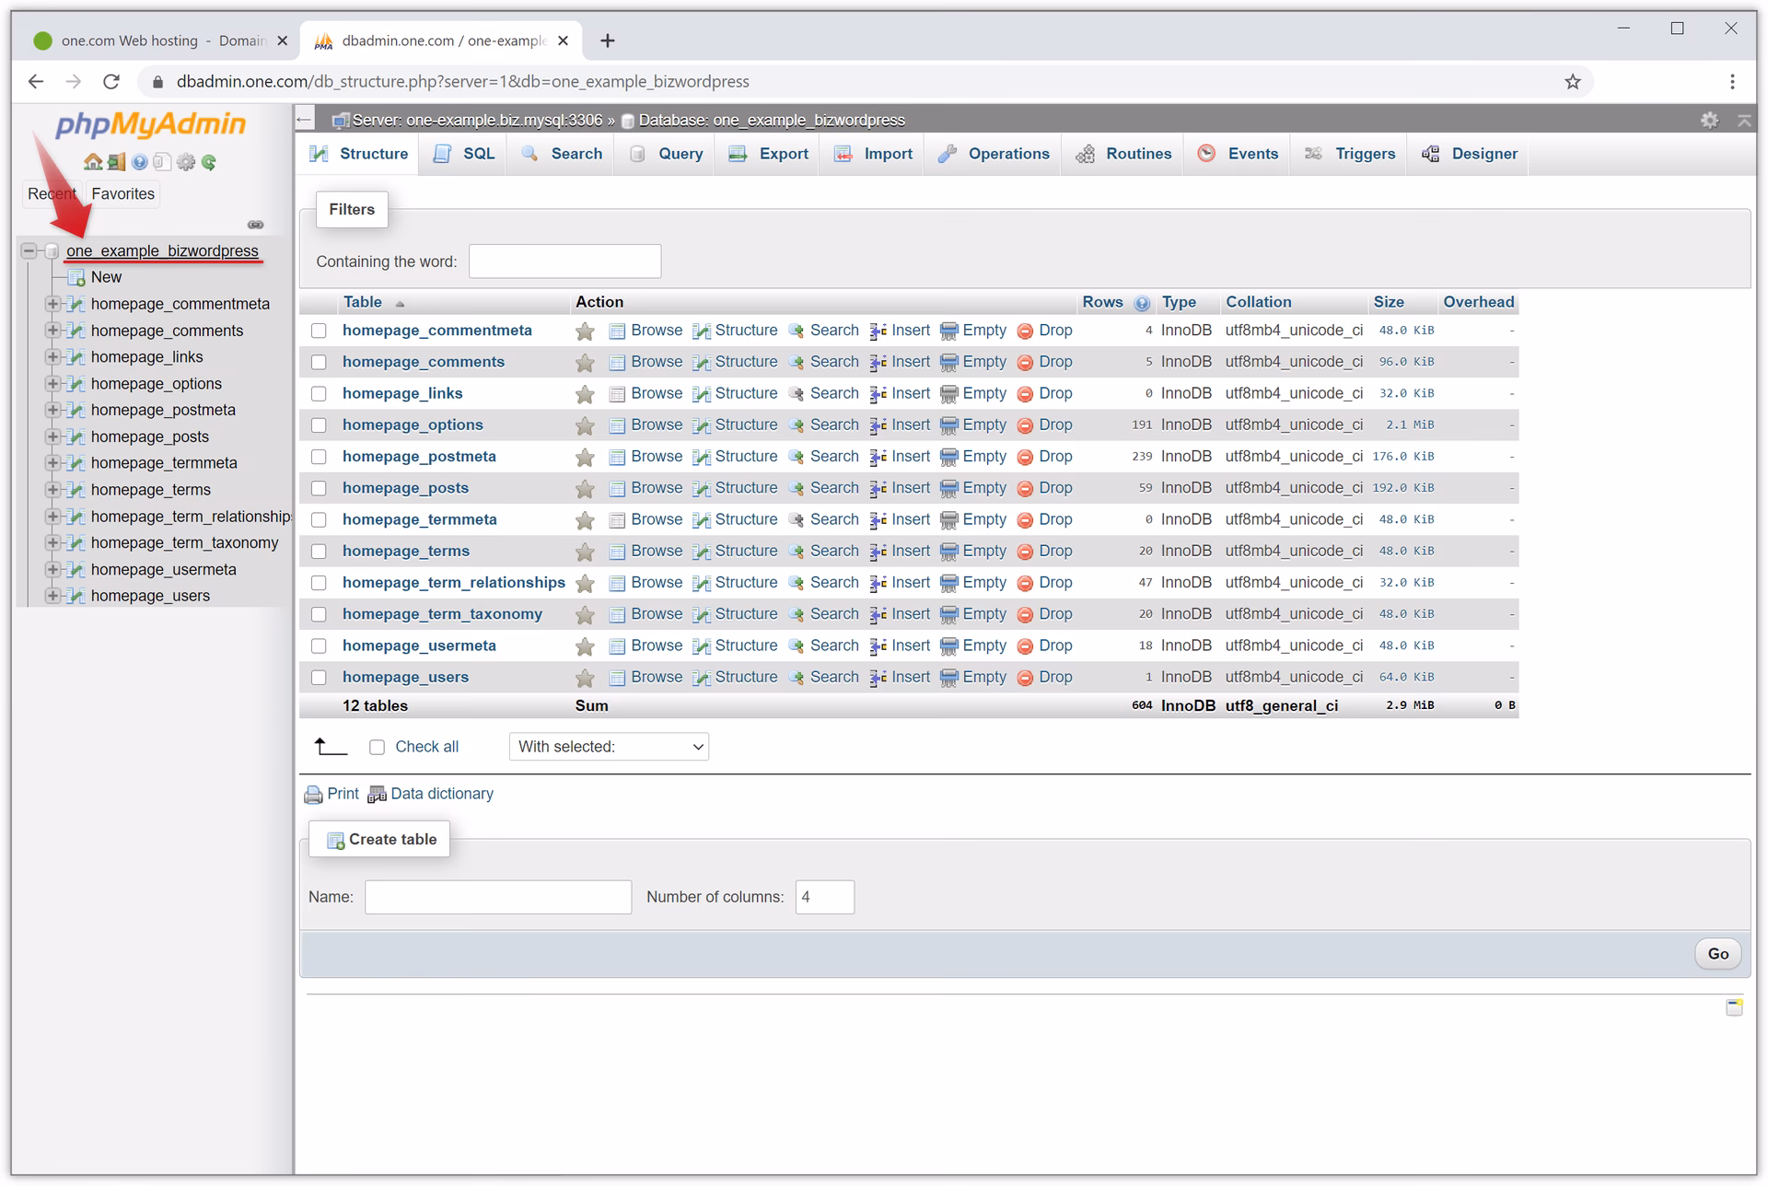Open Chrome three-dot menu
The image size is (1768, 1186).
(x=1732, y=82)
